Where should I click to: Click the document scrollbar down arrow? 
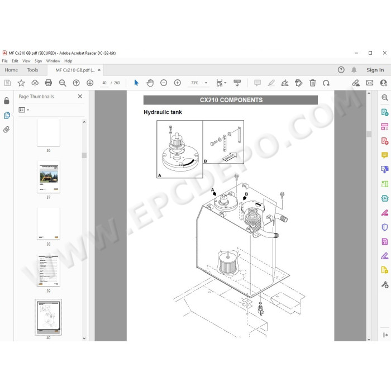(x=369, y=339)
